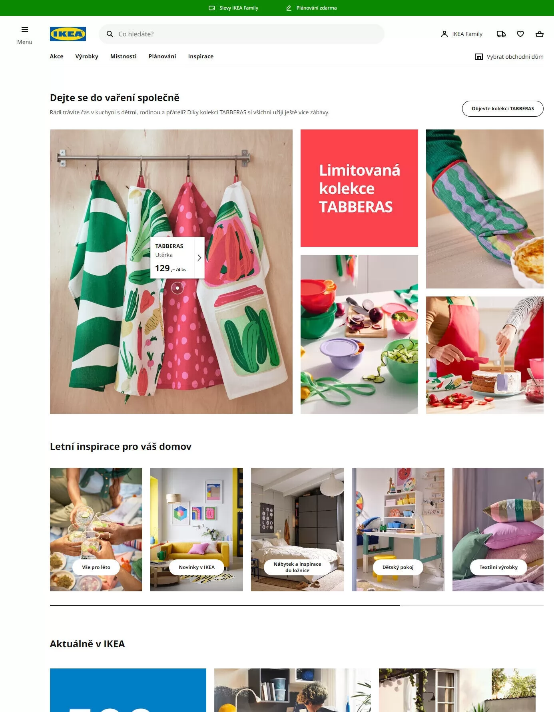Image resolution: width=554 pixels, height=712 pixels.
Task: Open the delivery truck tracking icon
Action: 501,34
